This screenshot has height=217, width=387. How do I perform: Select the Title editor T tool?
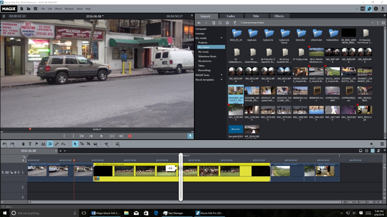click(30, 144)
